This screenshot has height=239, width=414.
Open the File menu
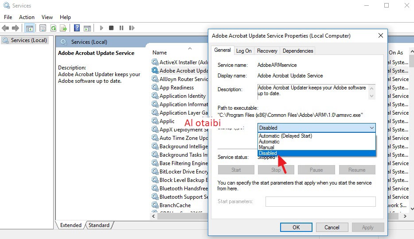pyautogui.click(x=8, y=17)
